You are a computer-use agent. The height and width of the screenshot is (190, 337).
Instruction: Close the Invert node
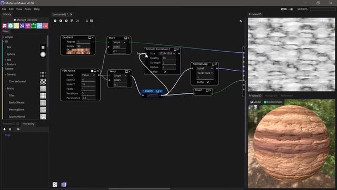pos(210,90)
